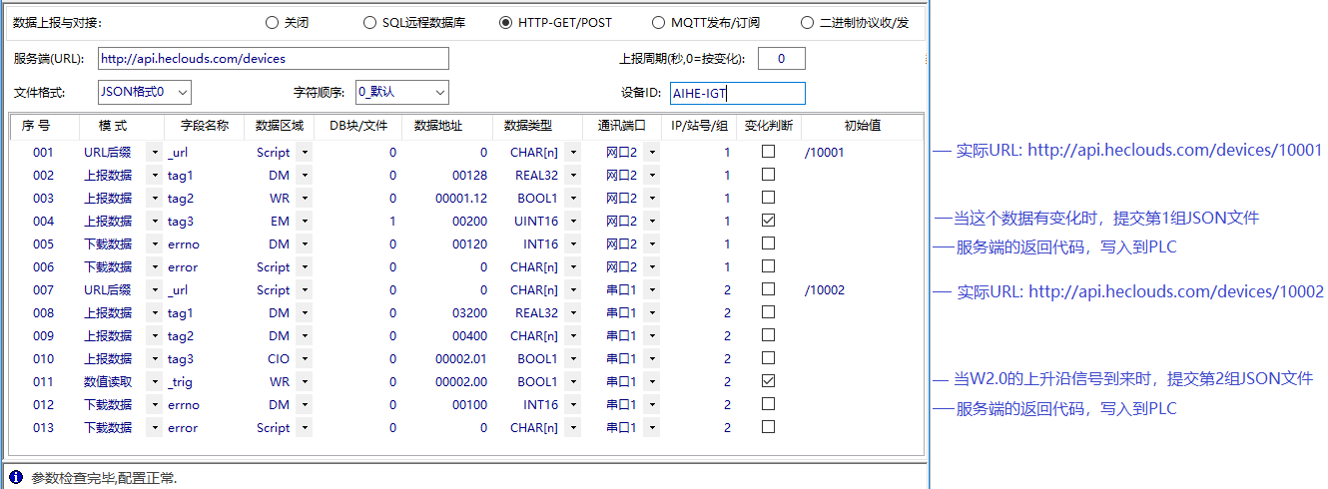The width and height of the screenshot is (1328, 489).
Task: Open the 文件格式 JSON格式0 dropdown
Action: pyautogui.click(x=182, y=93)
